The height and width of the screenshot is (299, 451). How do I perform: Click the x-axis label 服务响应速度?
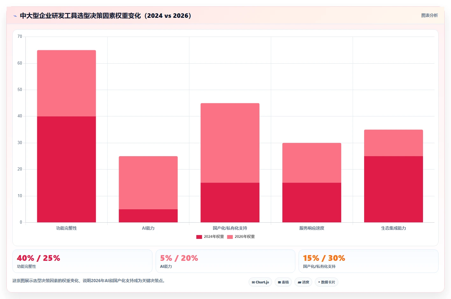[312, 228]
